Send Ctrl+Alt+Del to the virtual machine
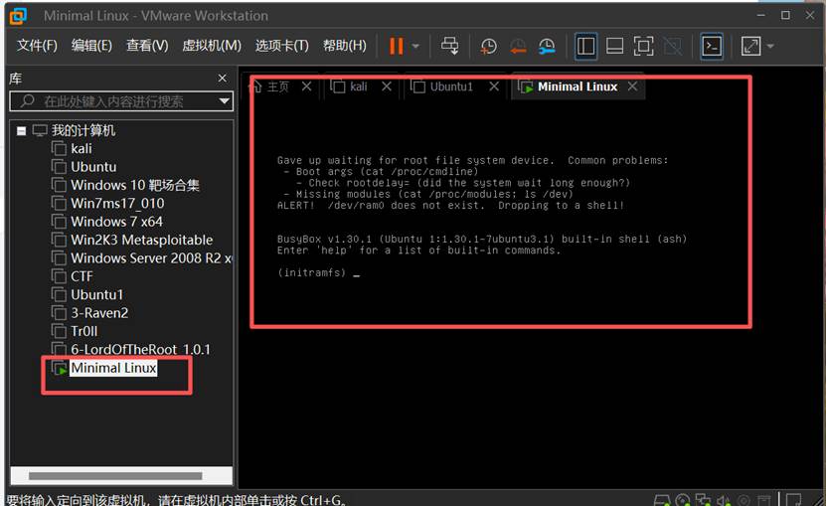Viewport: 826px width, 506px height. (x=449, y=46)
